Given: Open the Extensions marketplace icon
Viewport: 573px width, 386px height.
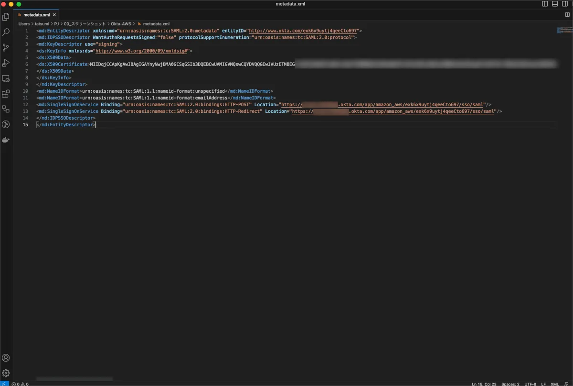Looking at the screenshot, I should (6, 94).
